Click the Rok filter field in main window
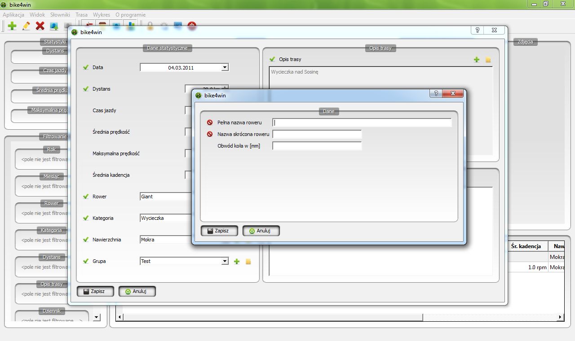The height and width of the screenshot is (341, 575). [x=44, y=159]
